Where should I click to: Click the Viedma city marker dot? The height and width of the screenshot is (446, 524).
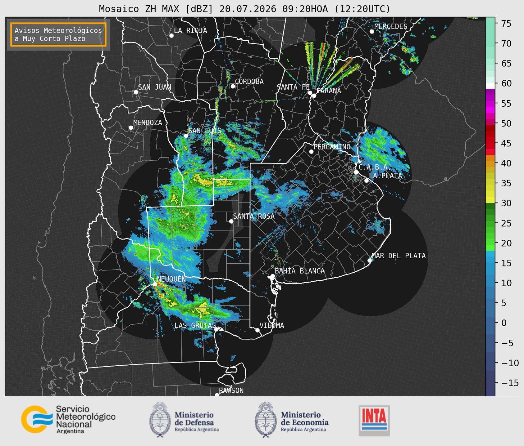257,330
